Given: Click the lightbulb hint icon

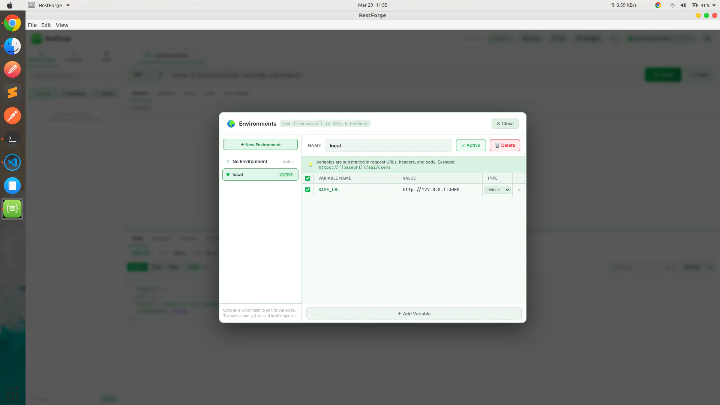Looking at the screenshot, I should coord(310,165).
